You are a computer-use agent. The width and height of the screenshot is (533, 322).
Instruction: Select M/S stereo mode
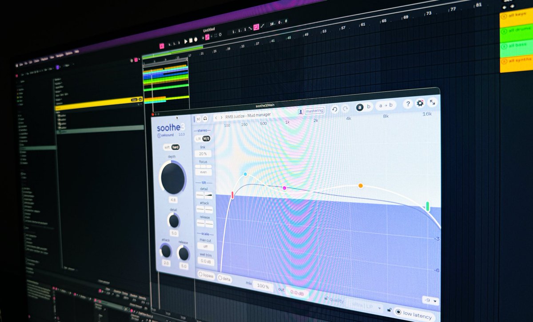pos(206,138)
